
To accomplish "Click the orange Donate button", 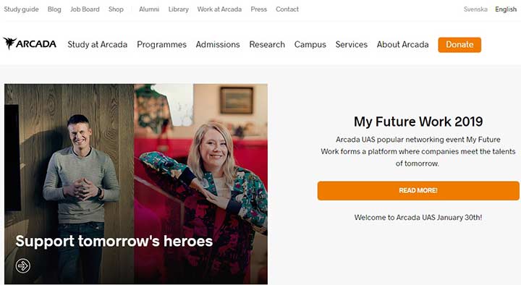I will 459,45.
